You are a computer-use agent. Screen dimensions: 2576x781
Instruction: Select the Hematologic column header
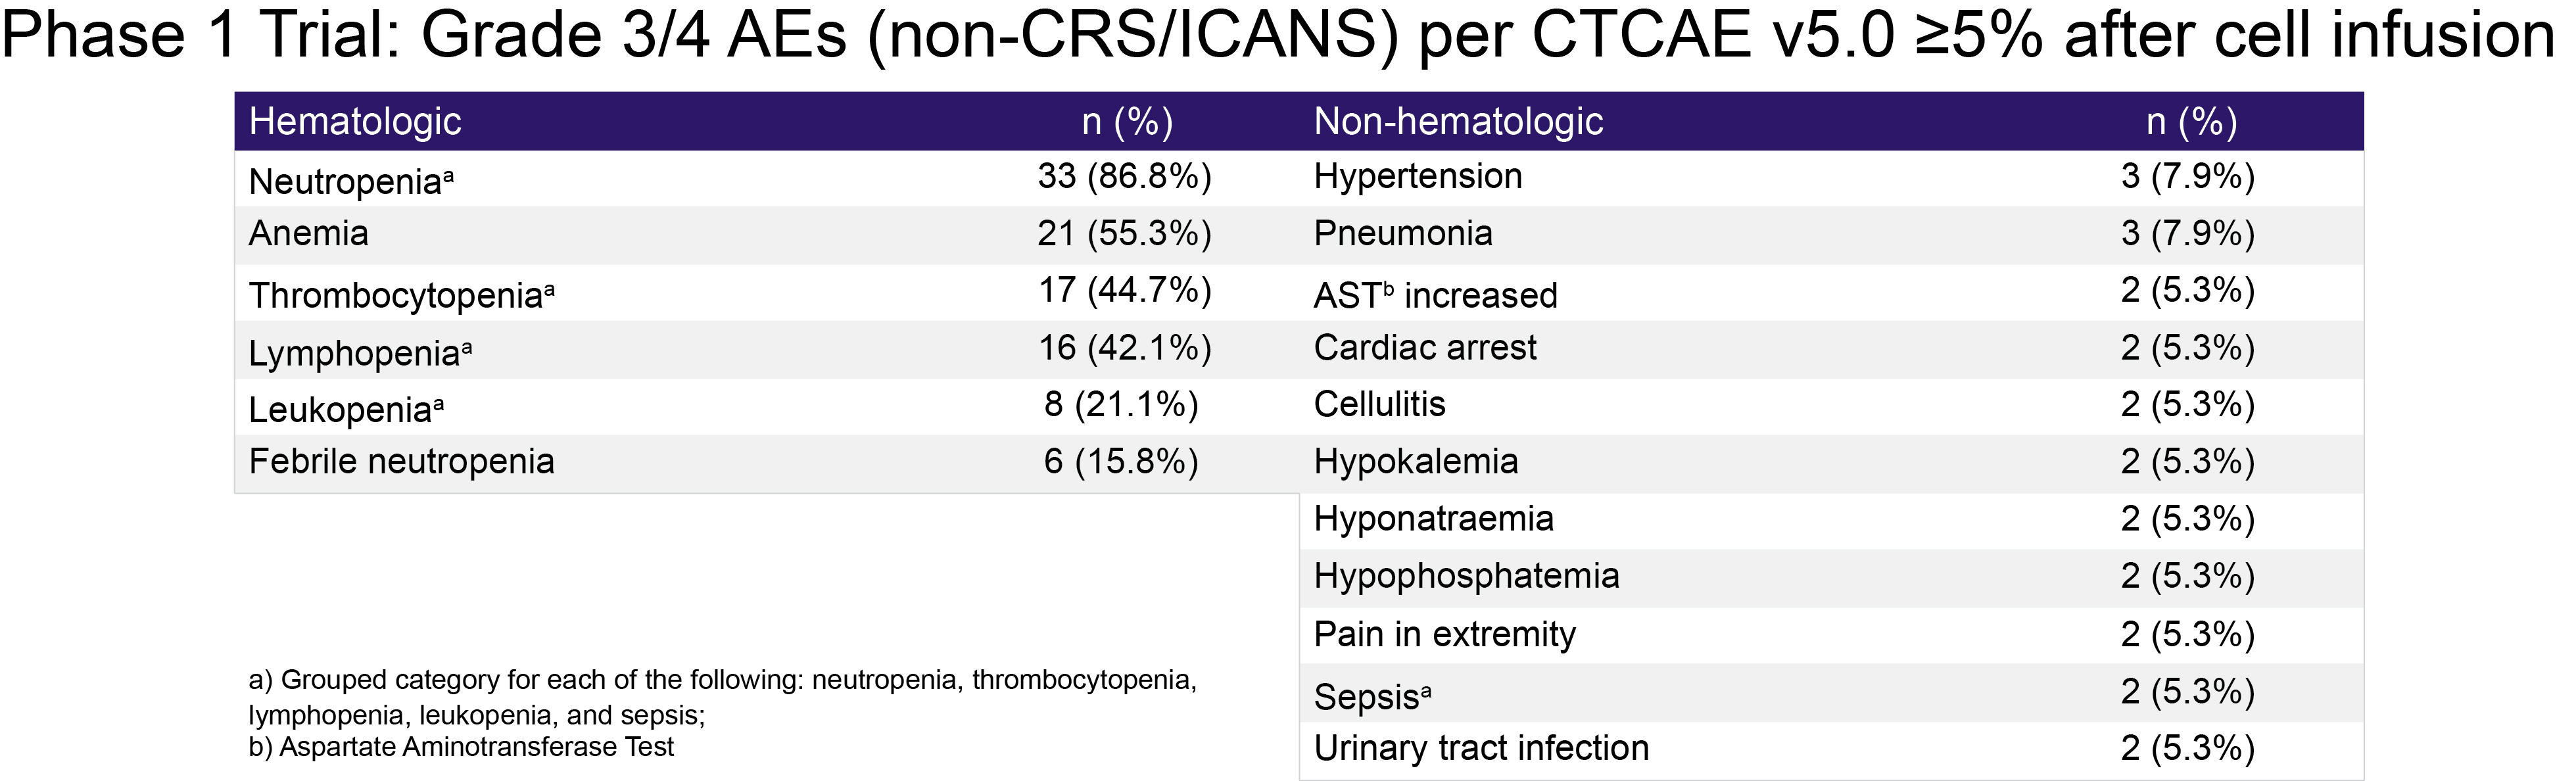pos(355,122)
